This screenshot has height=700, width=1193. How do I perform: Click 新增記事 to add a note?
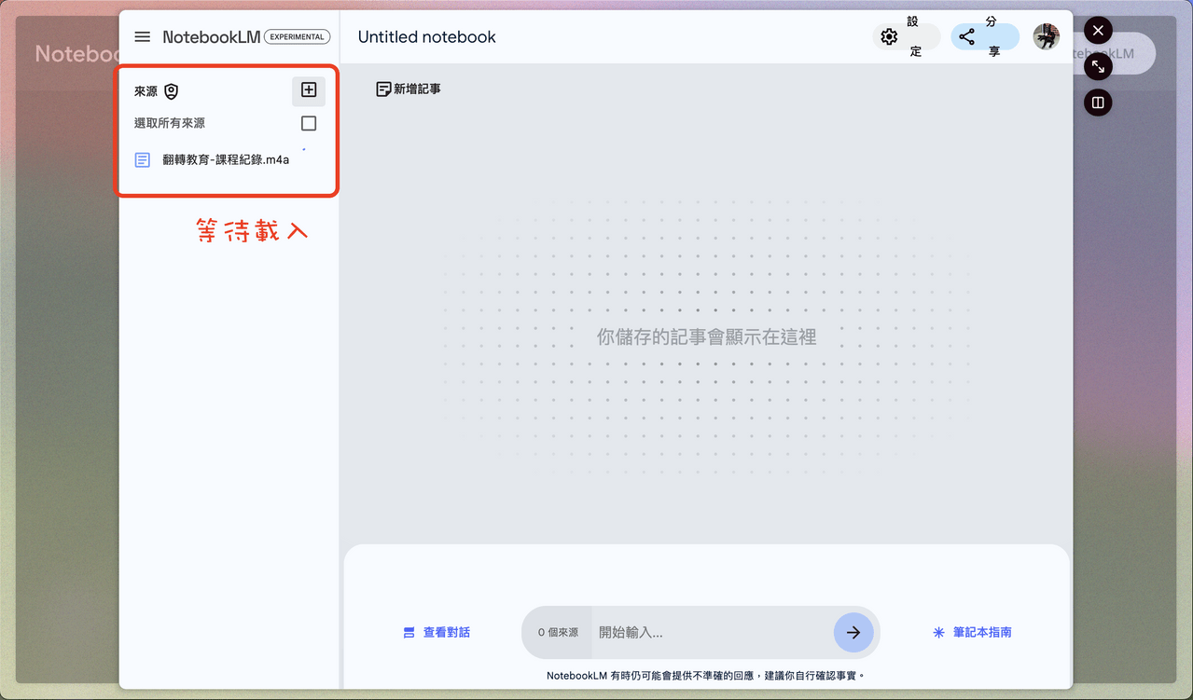pos(409,89)
